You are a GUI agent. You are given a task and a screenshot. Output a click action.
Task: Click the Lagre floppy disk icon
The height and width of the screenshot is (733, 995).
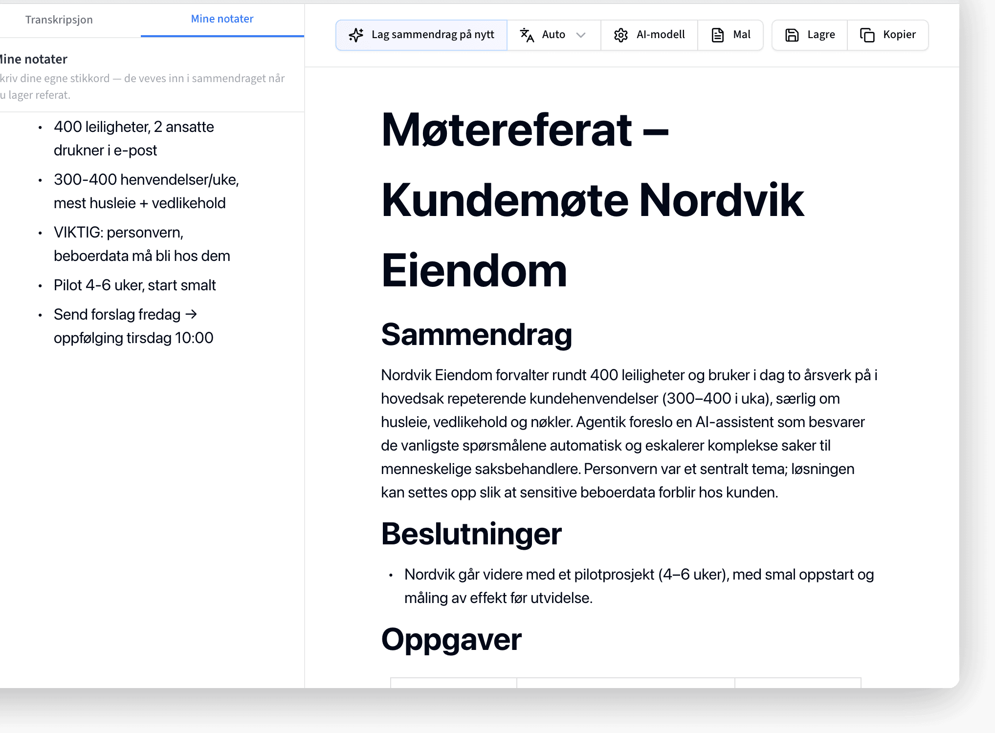tap(792, 35)
